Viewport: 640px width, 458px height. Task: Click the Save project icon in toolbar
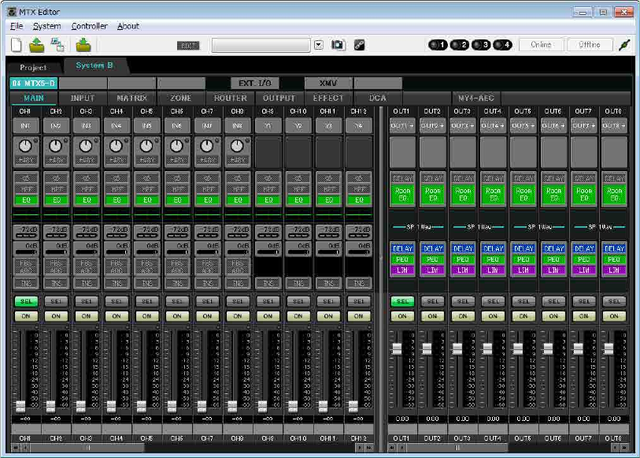pos(83,44)
